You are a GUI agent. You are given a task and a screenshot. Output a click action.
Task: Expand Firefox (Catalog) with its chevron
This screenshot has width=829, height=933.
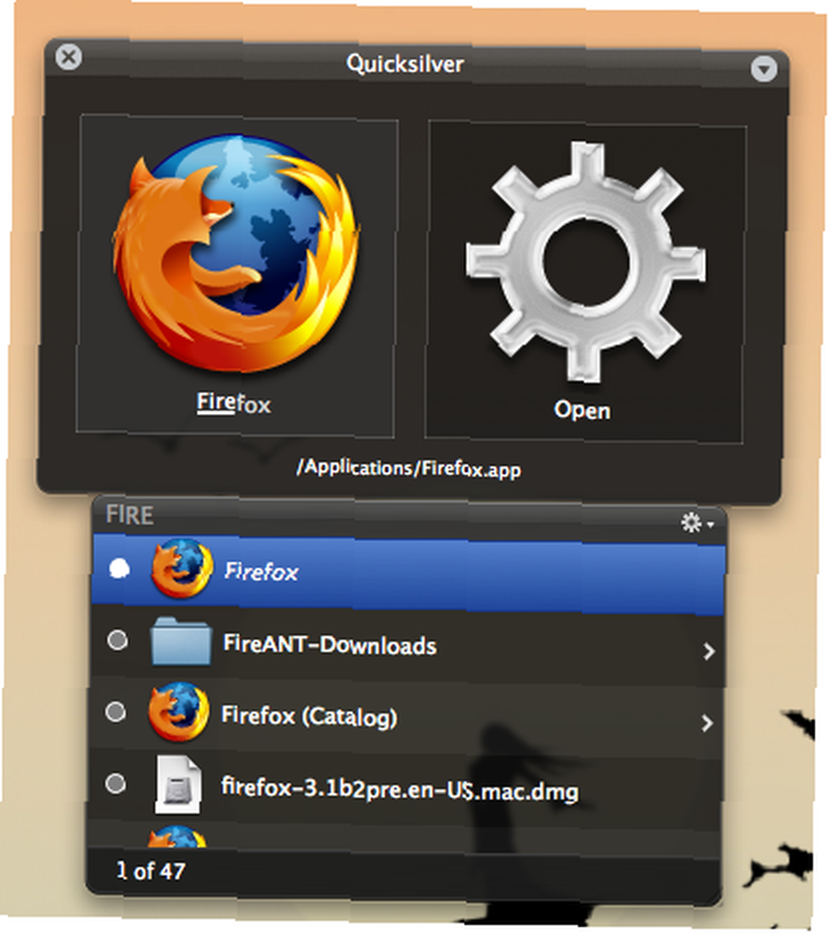click(x=707, y=723)
